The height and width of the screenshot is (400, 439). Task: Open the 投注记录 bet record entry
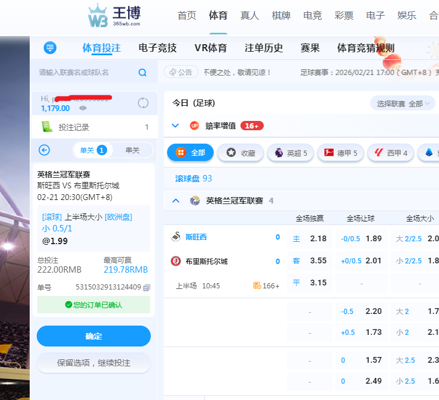(x=73, y=127)
